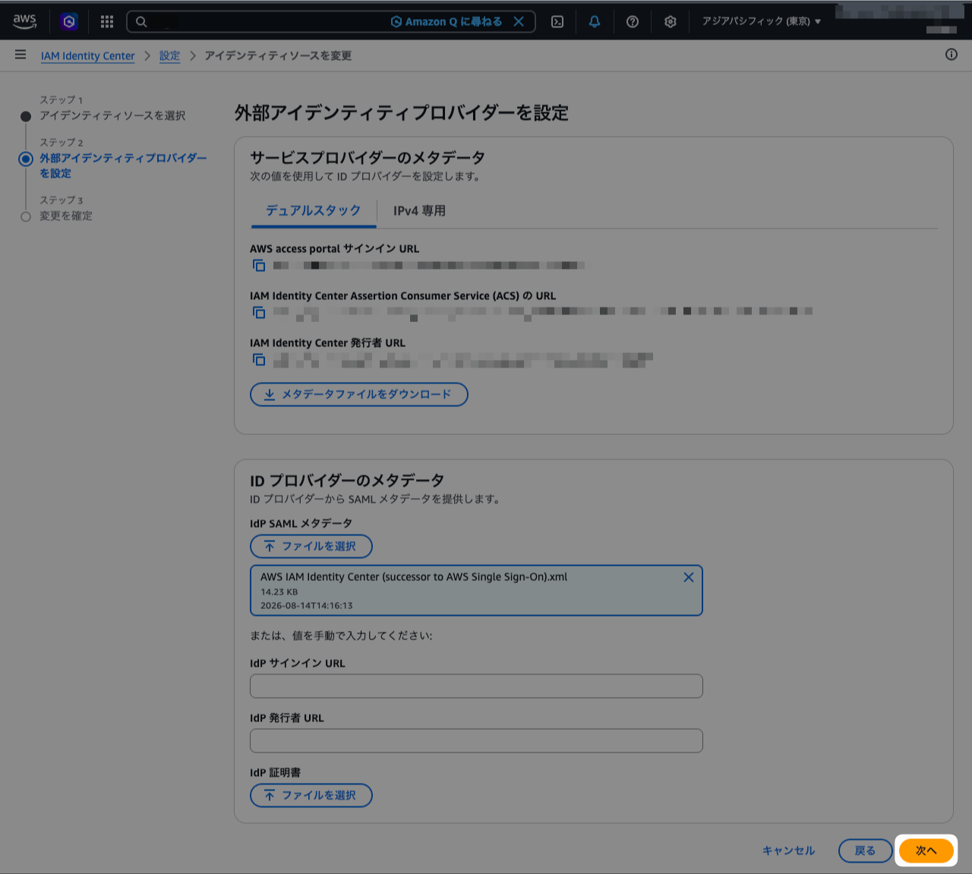Image resolution: width=972 pixels, height=874 pixels.
Task: Click the timestamp 2026-08-14T14:16:13
Action: 307,605
